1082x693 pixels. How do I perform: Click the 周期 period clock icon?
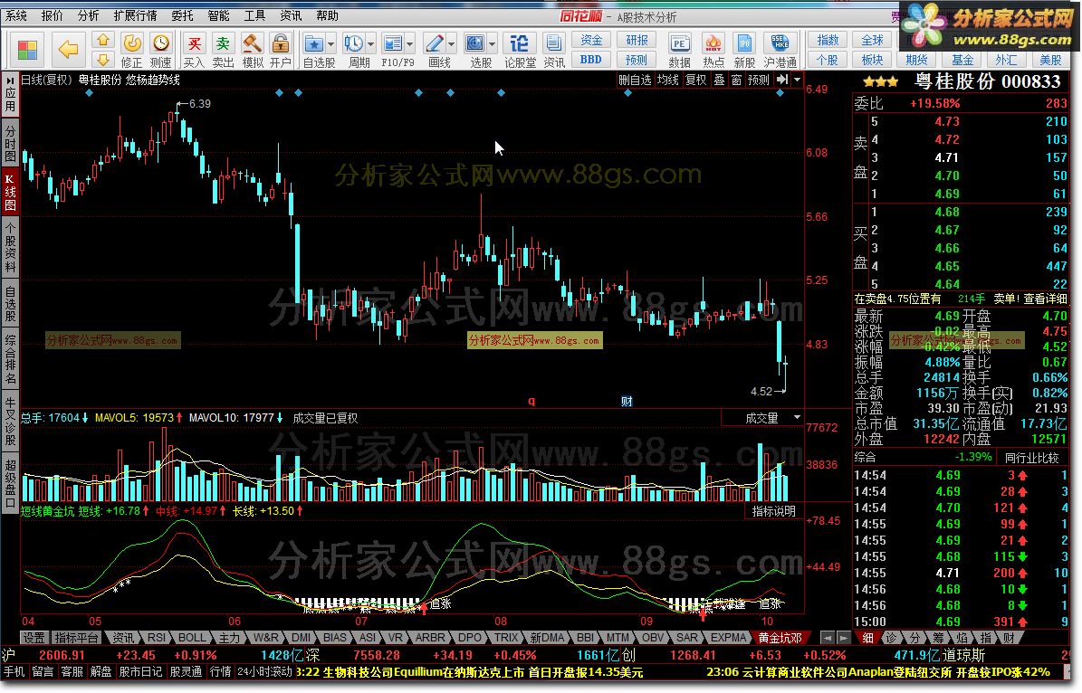pyautogui.click(x=354, y=44)
